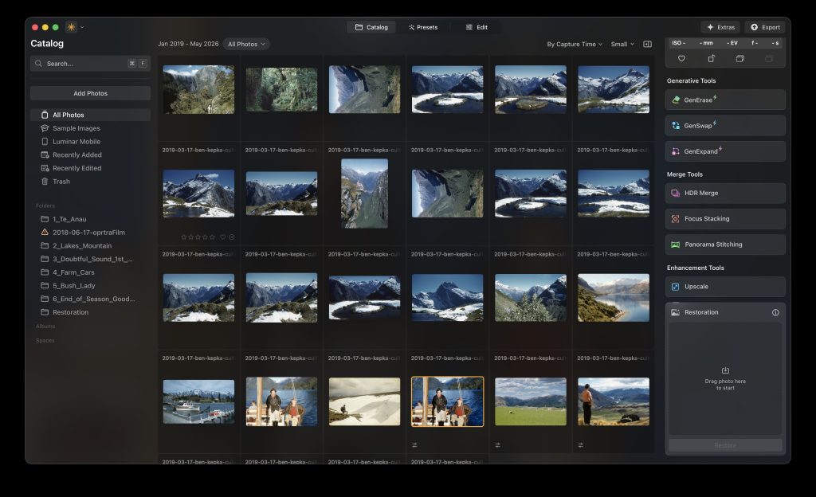Toggle favorite heart in the info panel
The height and width of the screenshot is (497, 816).
(682, 59)
